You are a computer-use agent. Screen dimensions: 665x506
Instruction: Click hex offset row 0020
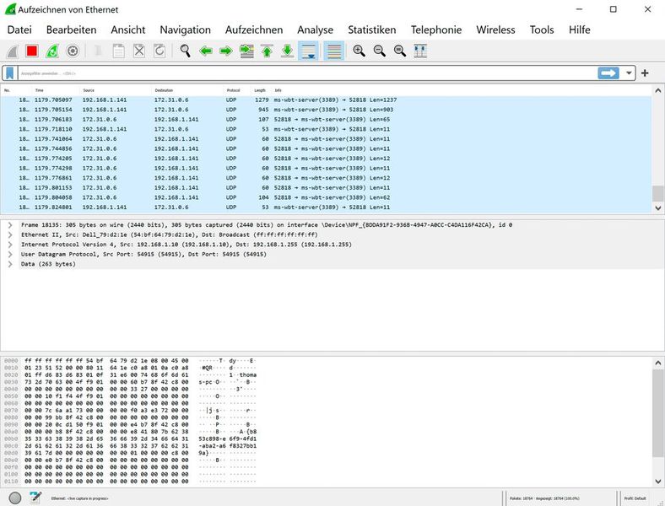click(12, 375)
